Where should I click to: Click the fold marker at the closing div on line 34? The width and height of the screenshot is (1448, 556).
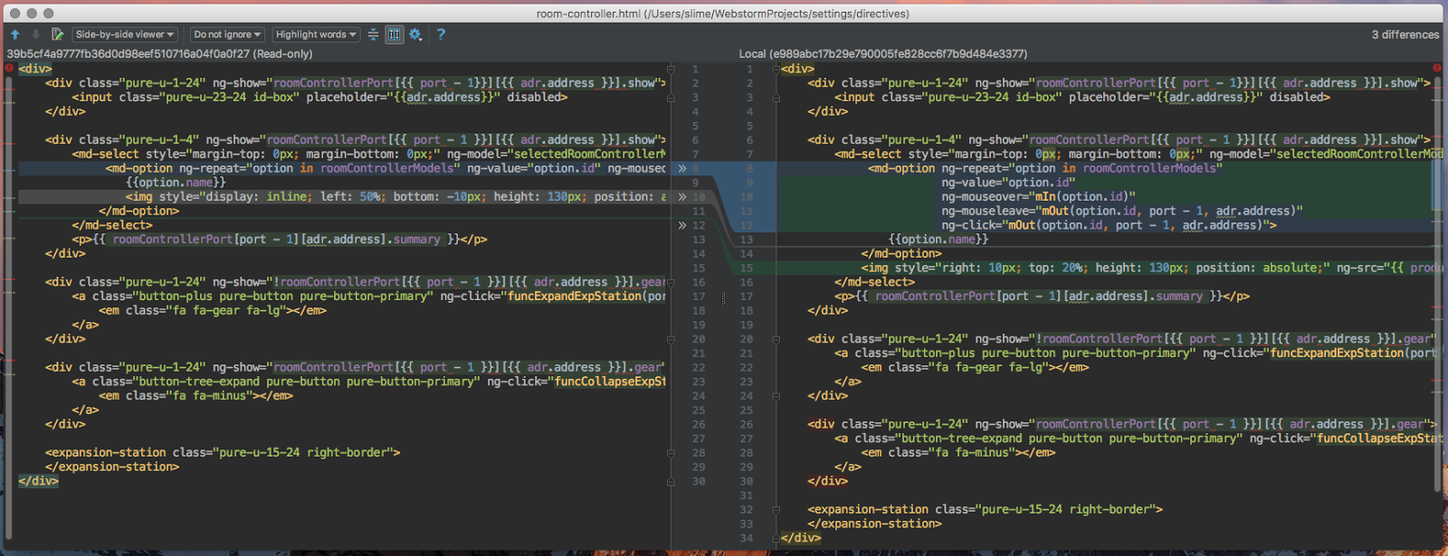pos(776,538)
